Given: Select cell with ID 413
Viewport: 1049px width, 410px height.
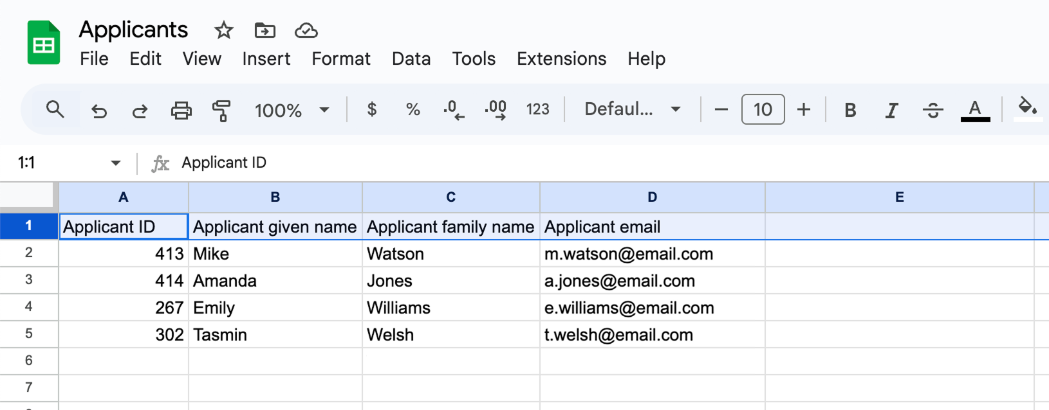Looking at the screenshot, I should [x=124, y=253].
